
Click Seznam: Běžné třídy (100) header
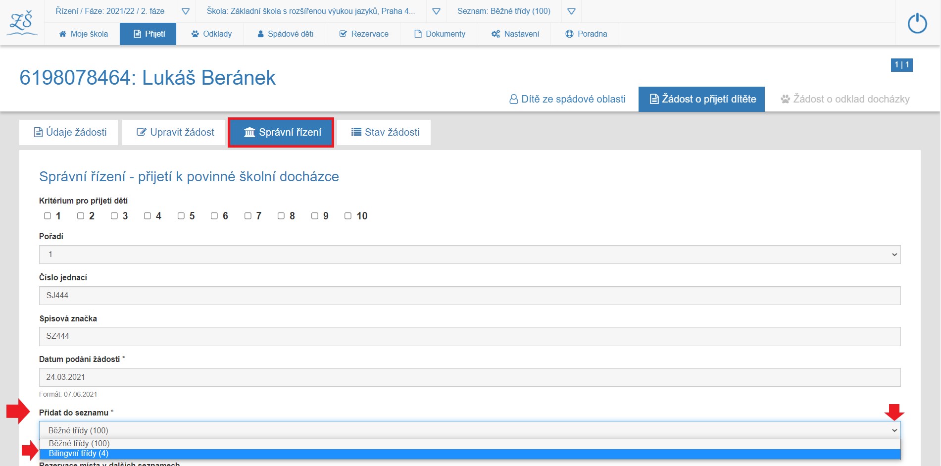504,11
